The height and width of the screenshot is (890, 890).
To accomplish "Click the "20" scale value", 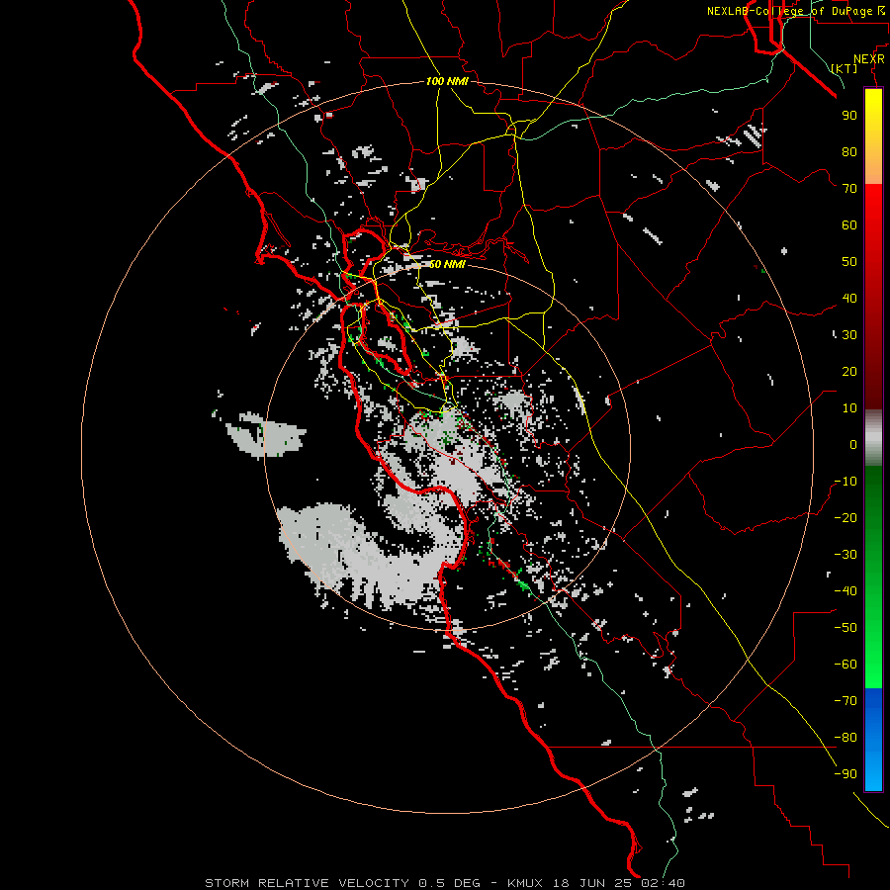I will pyautogui.click(x=849, y=371).
